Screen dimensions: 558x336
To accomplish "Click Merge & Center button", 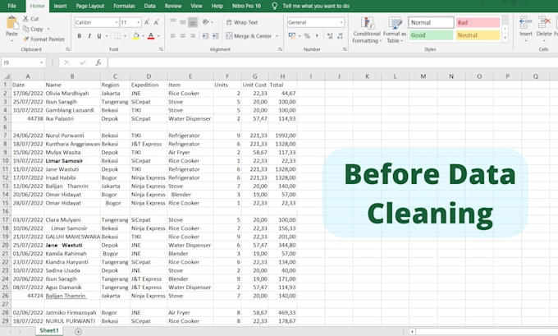I will coord(249,36).
